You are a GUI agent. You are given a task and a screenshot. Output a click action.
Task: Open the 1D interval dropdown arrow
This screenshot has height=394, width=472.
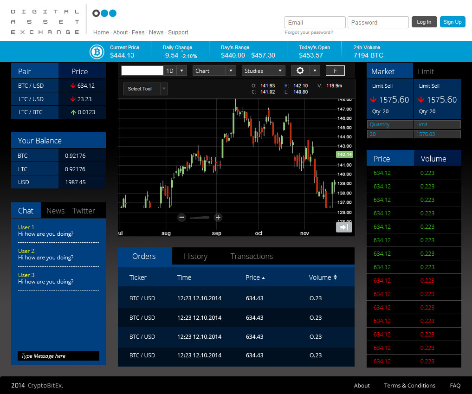point(181,71)
